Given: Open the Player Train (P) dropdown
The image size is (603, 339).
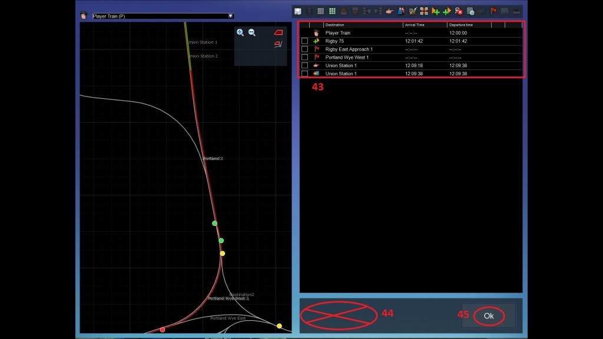Looking at the screenshot, I should 163,16.
